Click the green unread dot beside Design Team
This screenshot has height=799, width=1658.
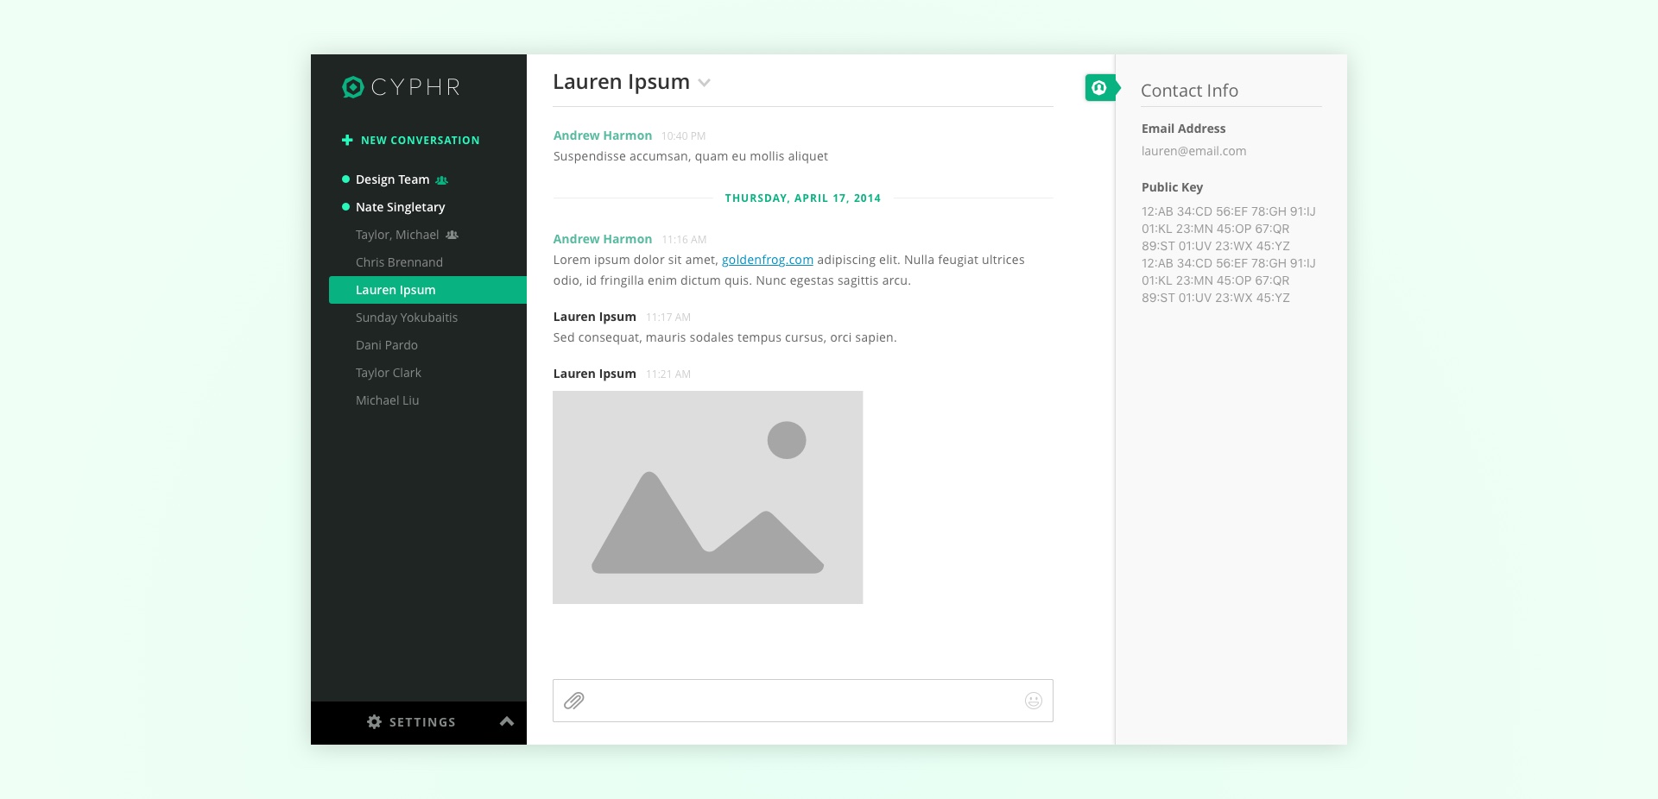click(345, 179)
